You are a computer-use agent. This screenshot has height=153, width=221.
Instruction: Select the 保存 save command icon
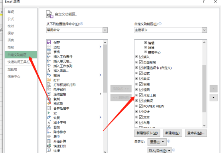coord(49,42)
